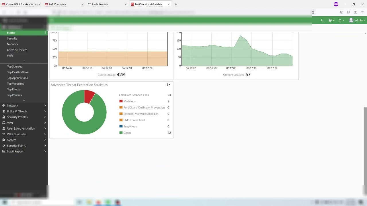Open the Status dashboard three-dot options

coord(45,33)
